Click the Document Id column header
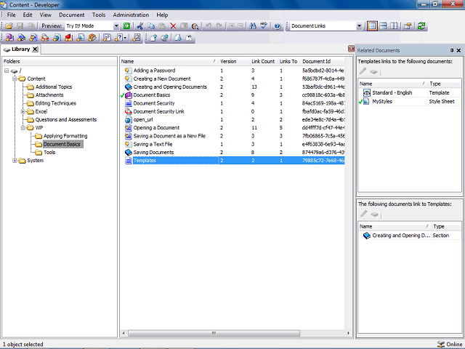 (323, 61)
